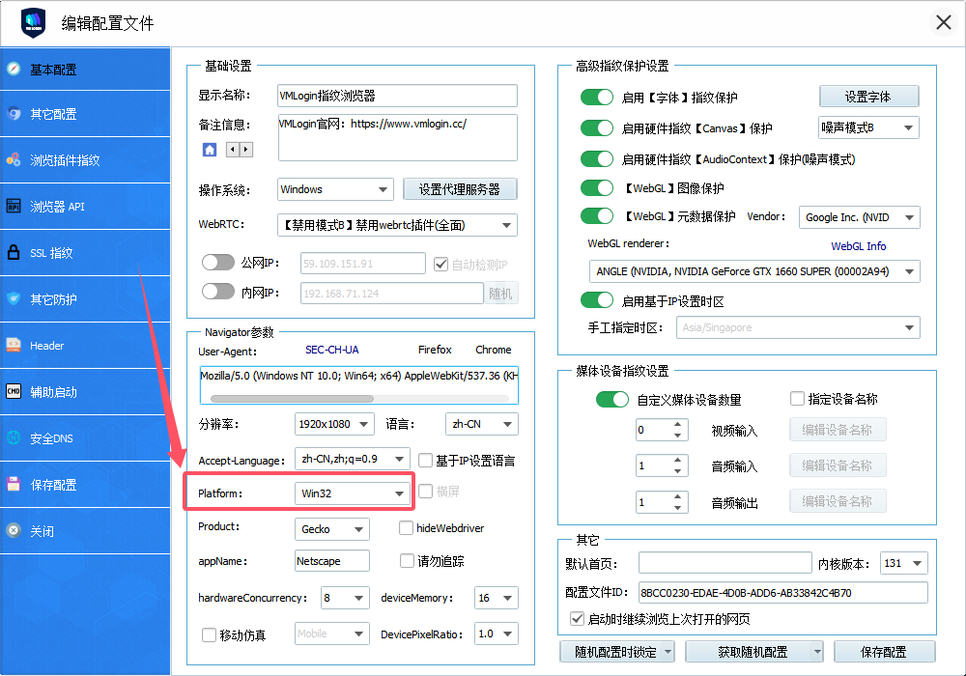The height and width of the screenshot is (676, 966).
Task: Open the 操作系统 Windows dropdown
Action: coord(335,189)
